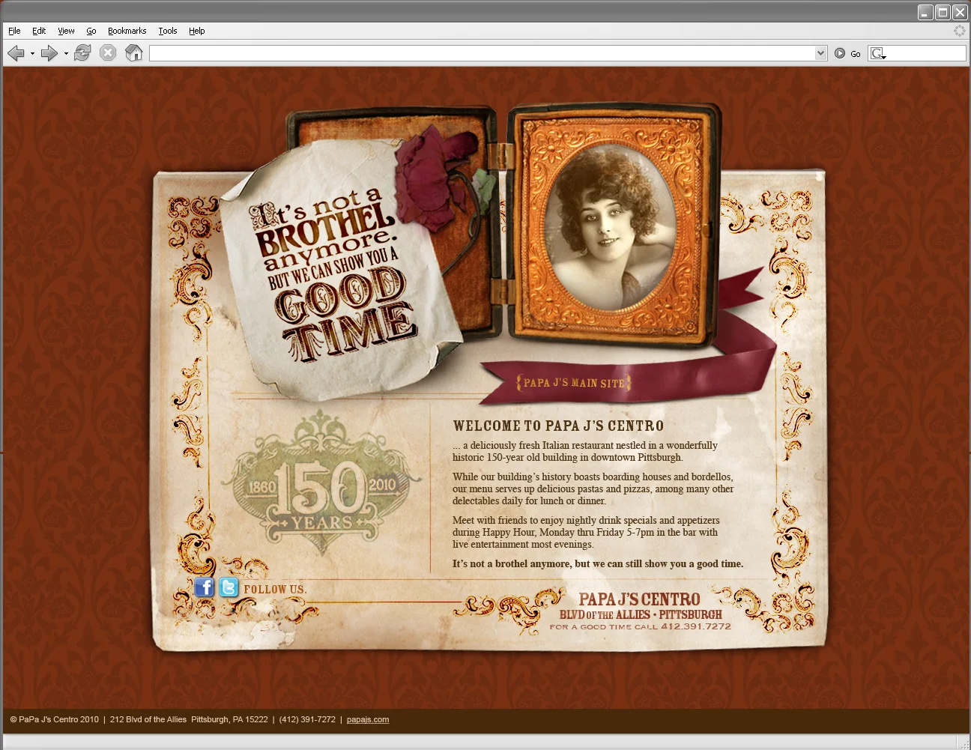Click the Twitter icon
The height and width of the screenshot is (750, 971).
click(x=229, y=587)
